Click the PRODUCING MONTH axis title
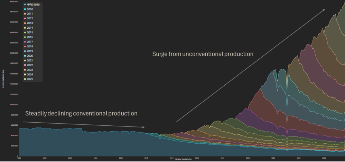Viewport: 345px width, 162px height. (183, 159)
